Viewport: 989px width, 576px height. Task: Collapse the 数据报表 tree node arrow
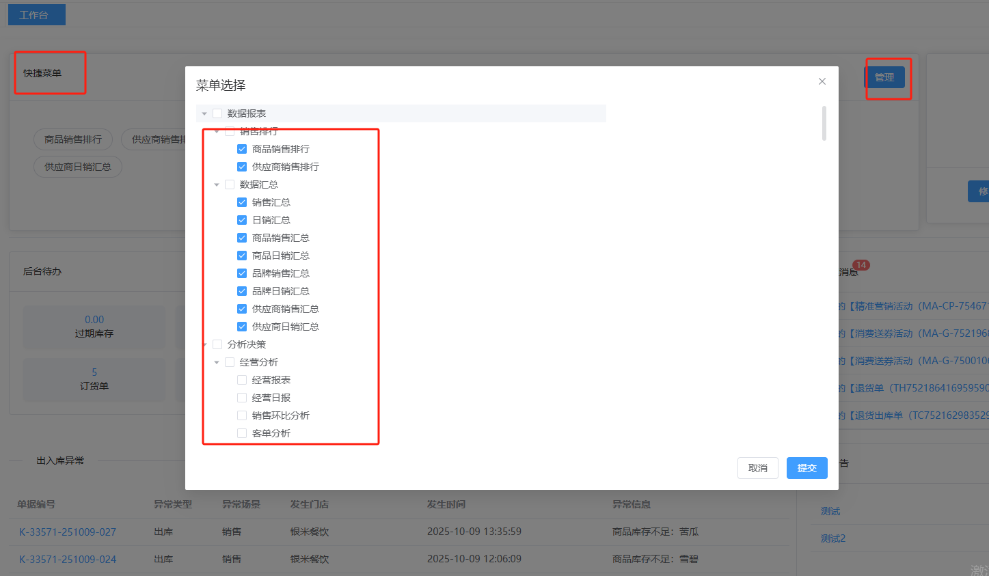click(x=204, y=113)
